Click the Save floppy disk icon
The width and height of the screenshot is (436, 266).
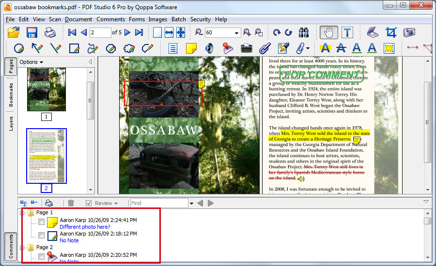coord(32,32)
